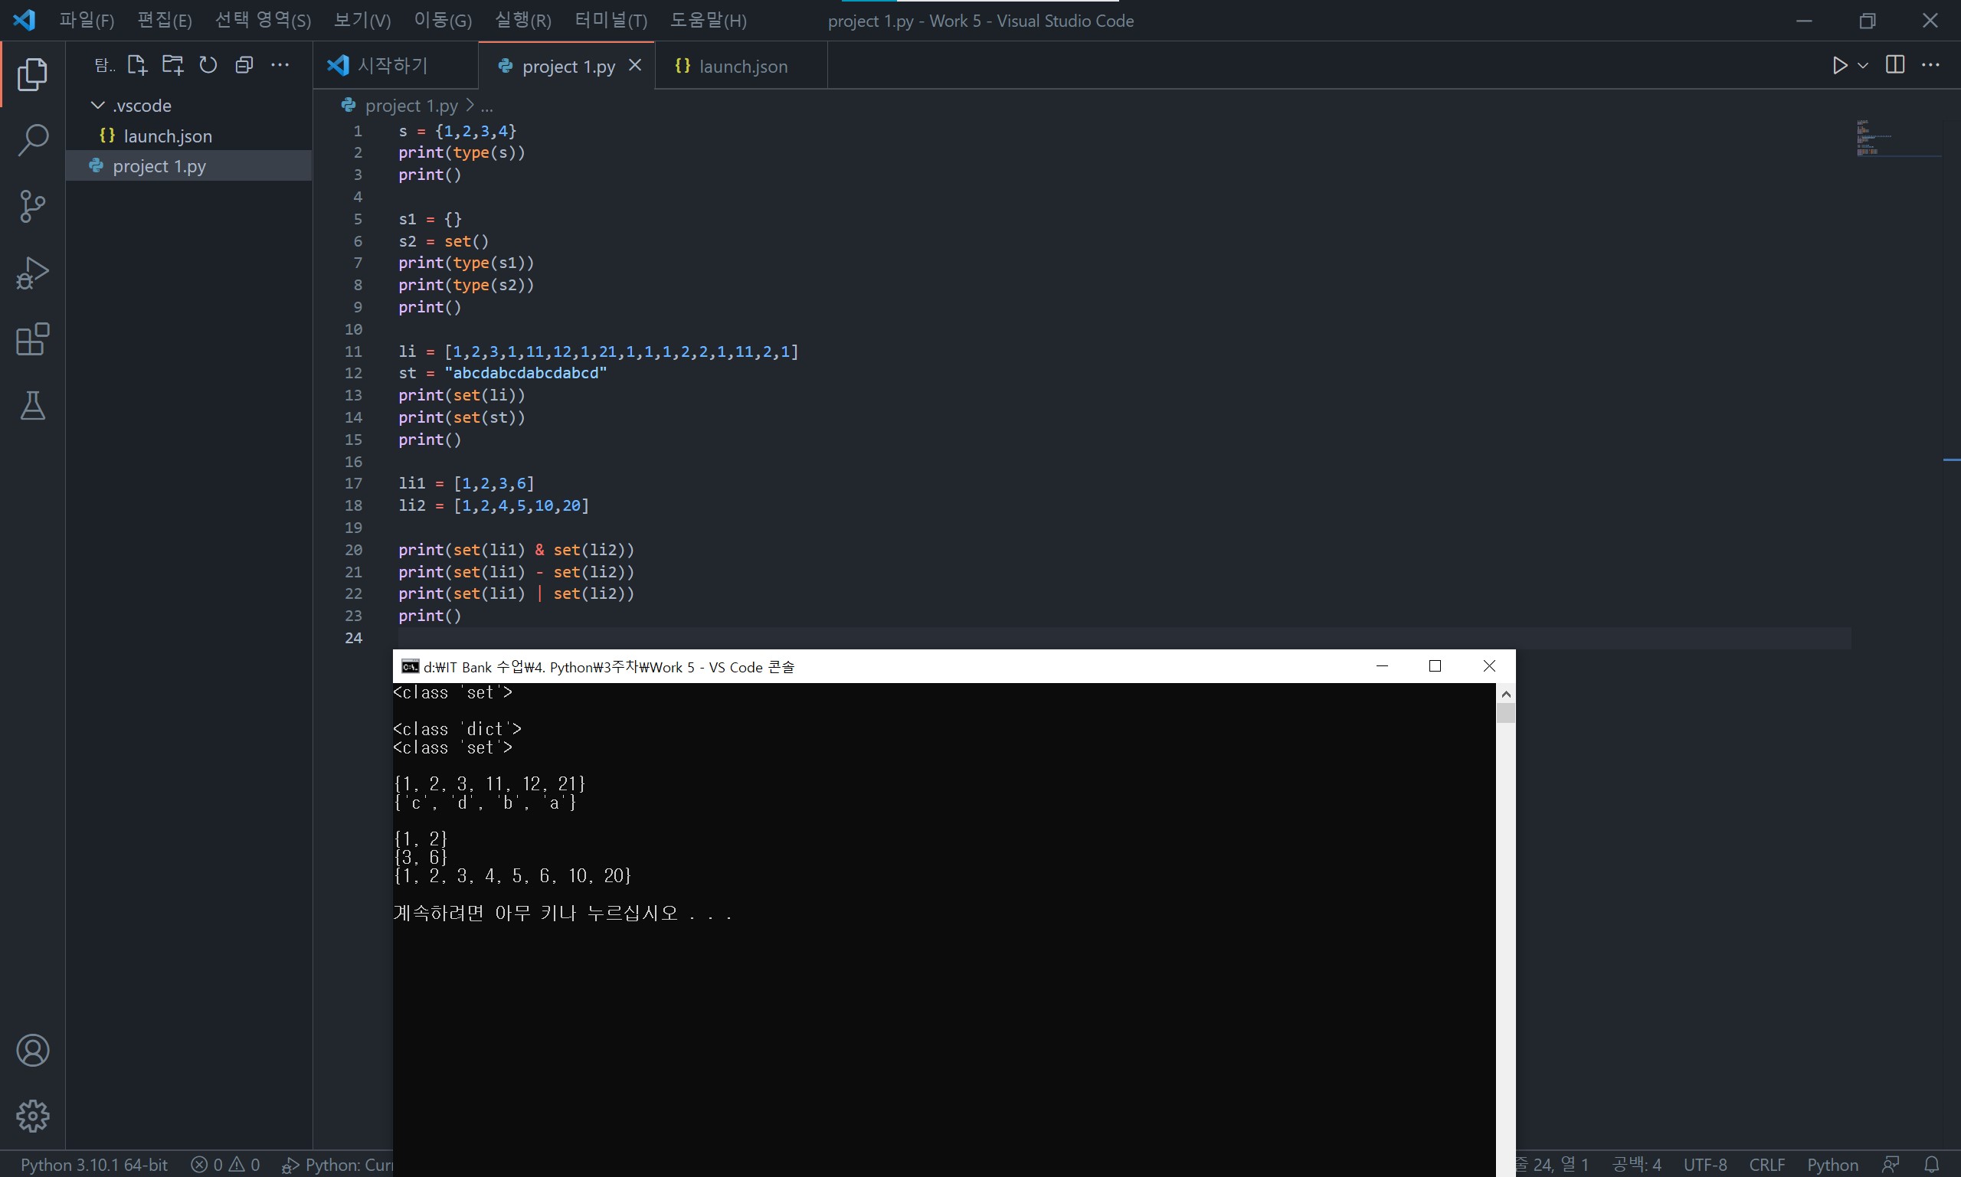Toggle the Explorer side bar icon
The image size is (1961, 1177).
(32, 74)
